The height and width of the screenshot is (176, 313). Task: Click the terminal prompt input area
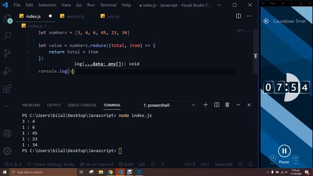120,151
